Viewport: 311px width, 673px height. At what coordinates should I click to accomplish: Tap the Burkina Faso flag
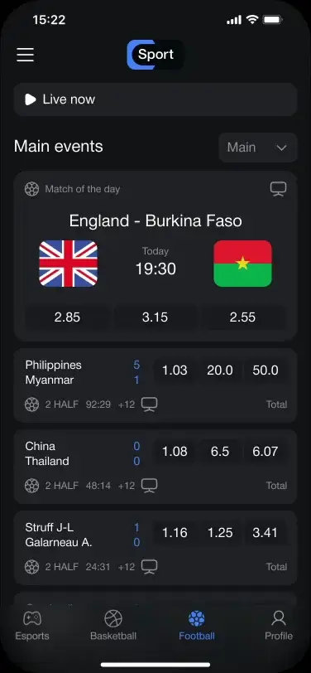[x=243, y=264]
